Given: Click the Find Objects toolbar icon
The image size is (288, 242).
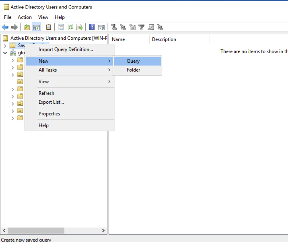Looking at the screenshot, I should pyautogui.click(x=151, y=27).
